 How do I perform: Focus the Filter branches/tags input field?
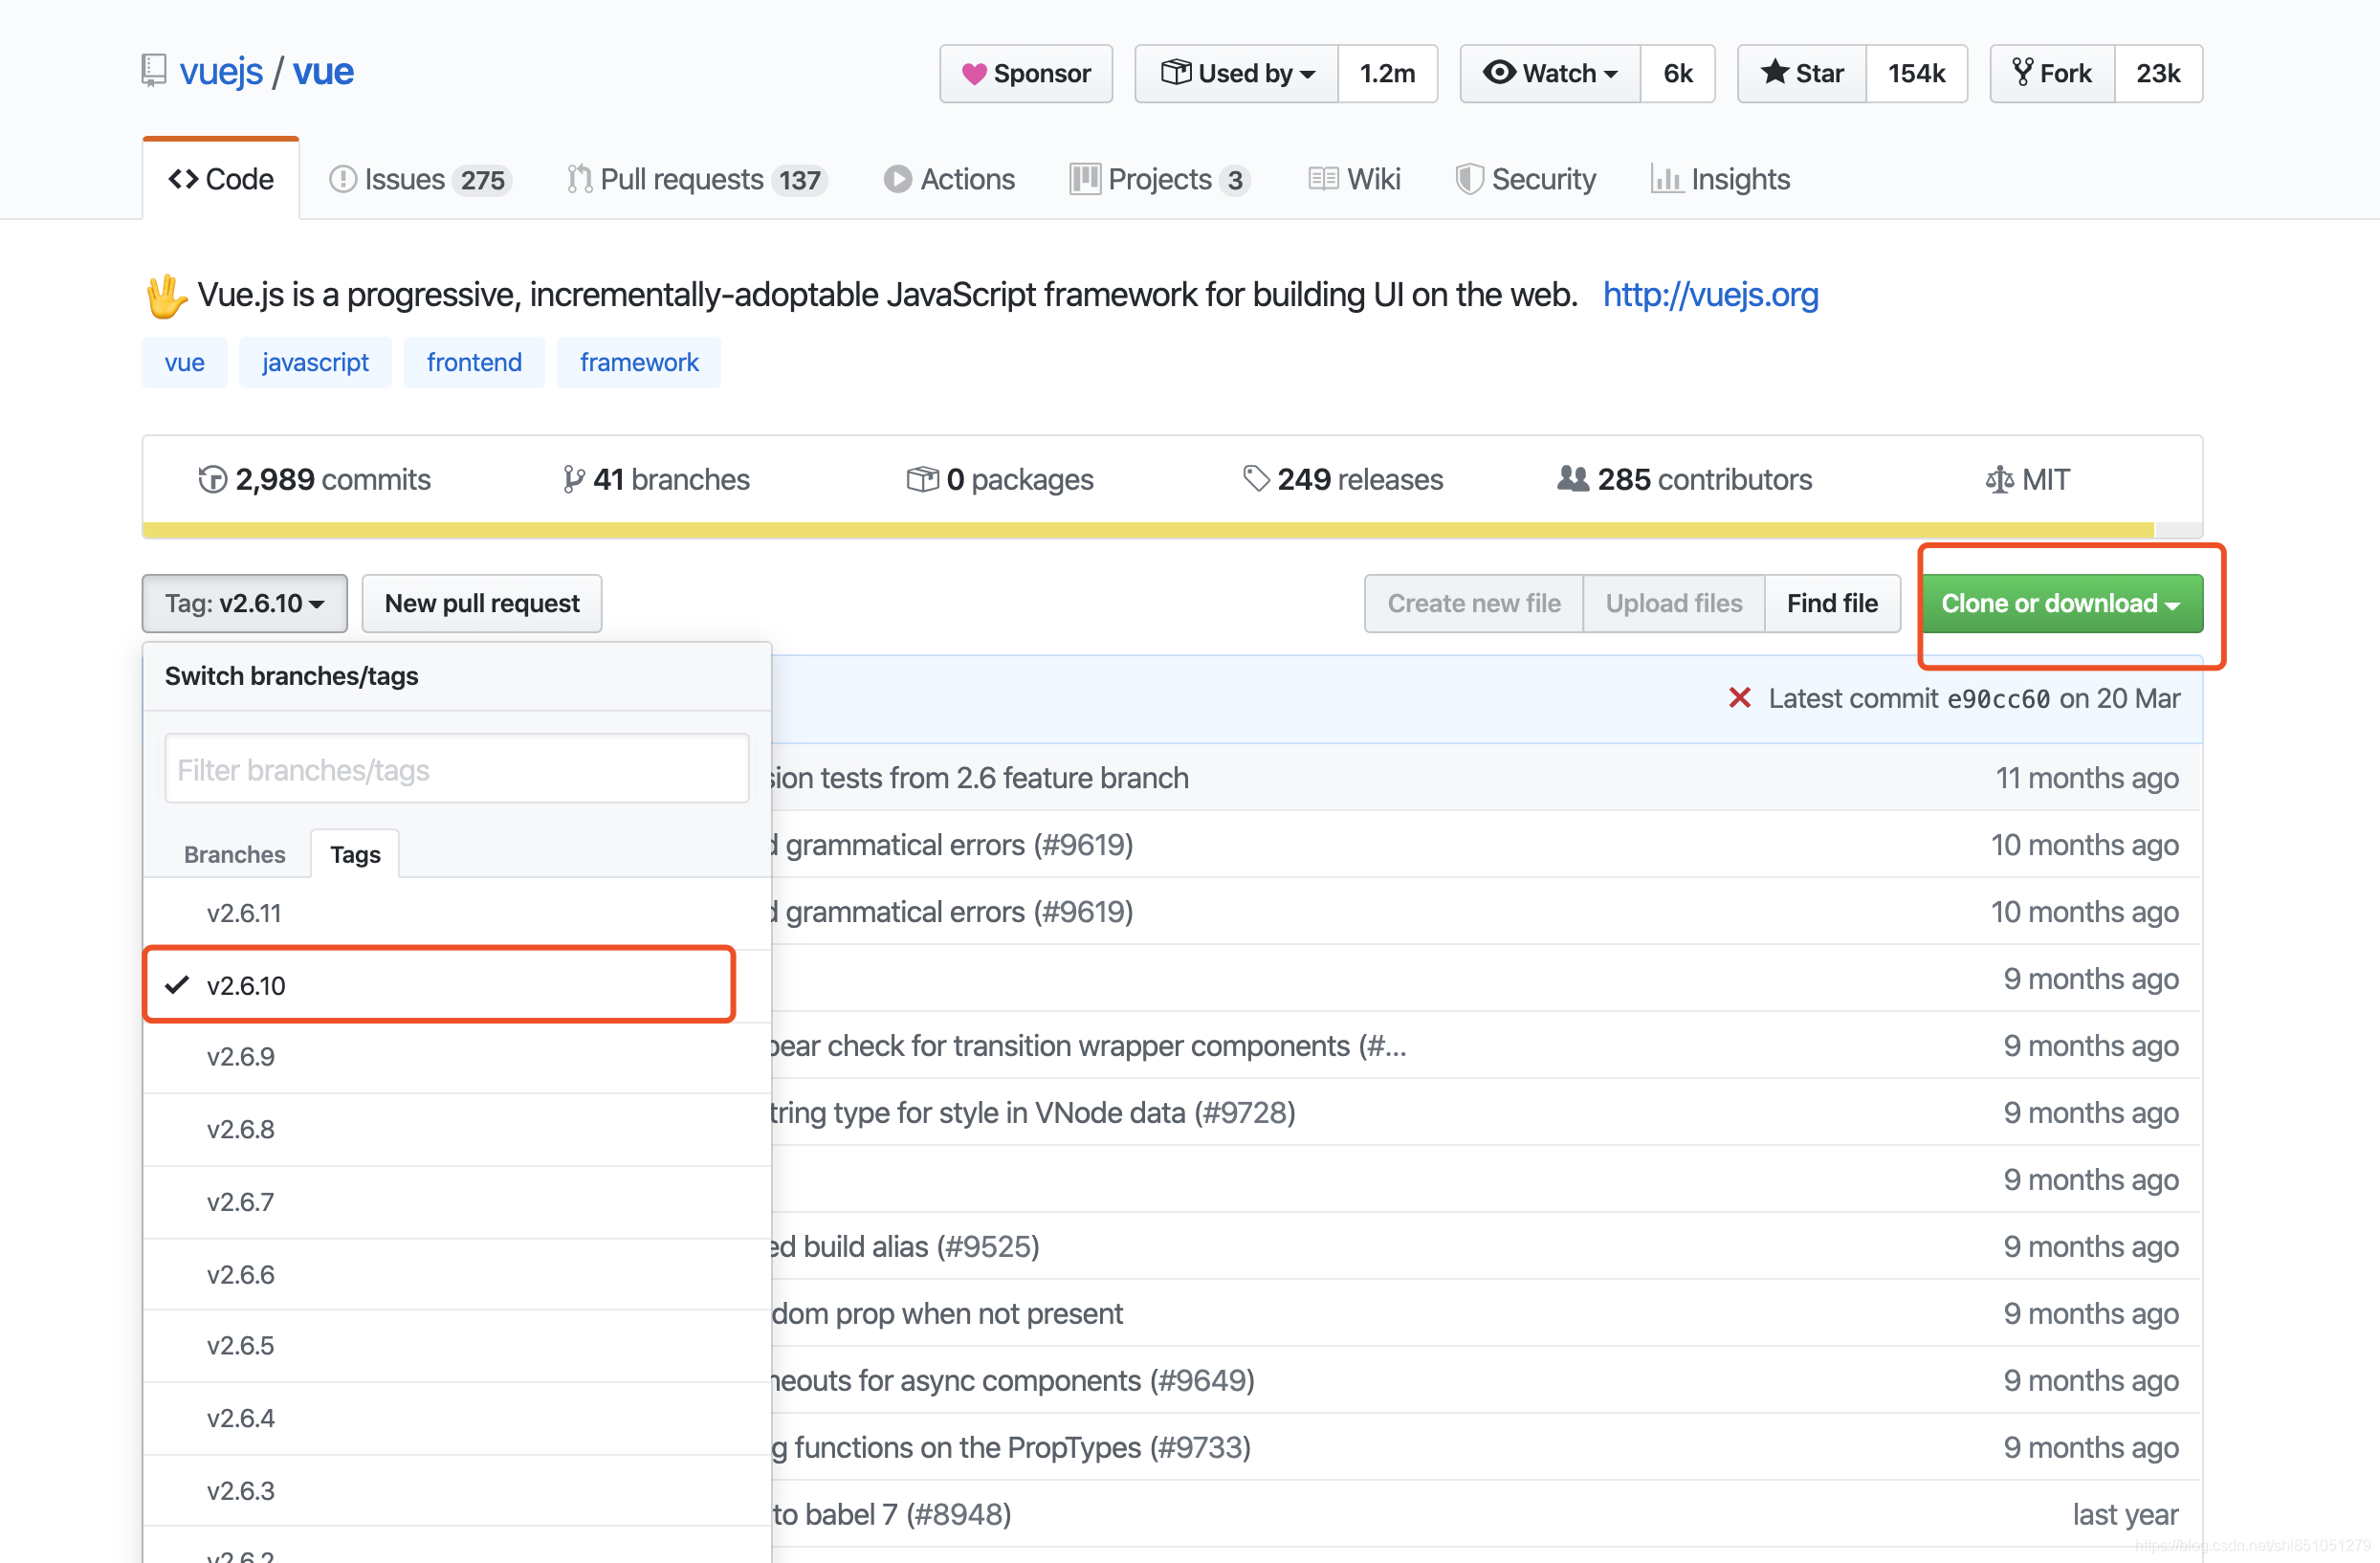coord(457,769)
